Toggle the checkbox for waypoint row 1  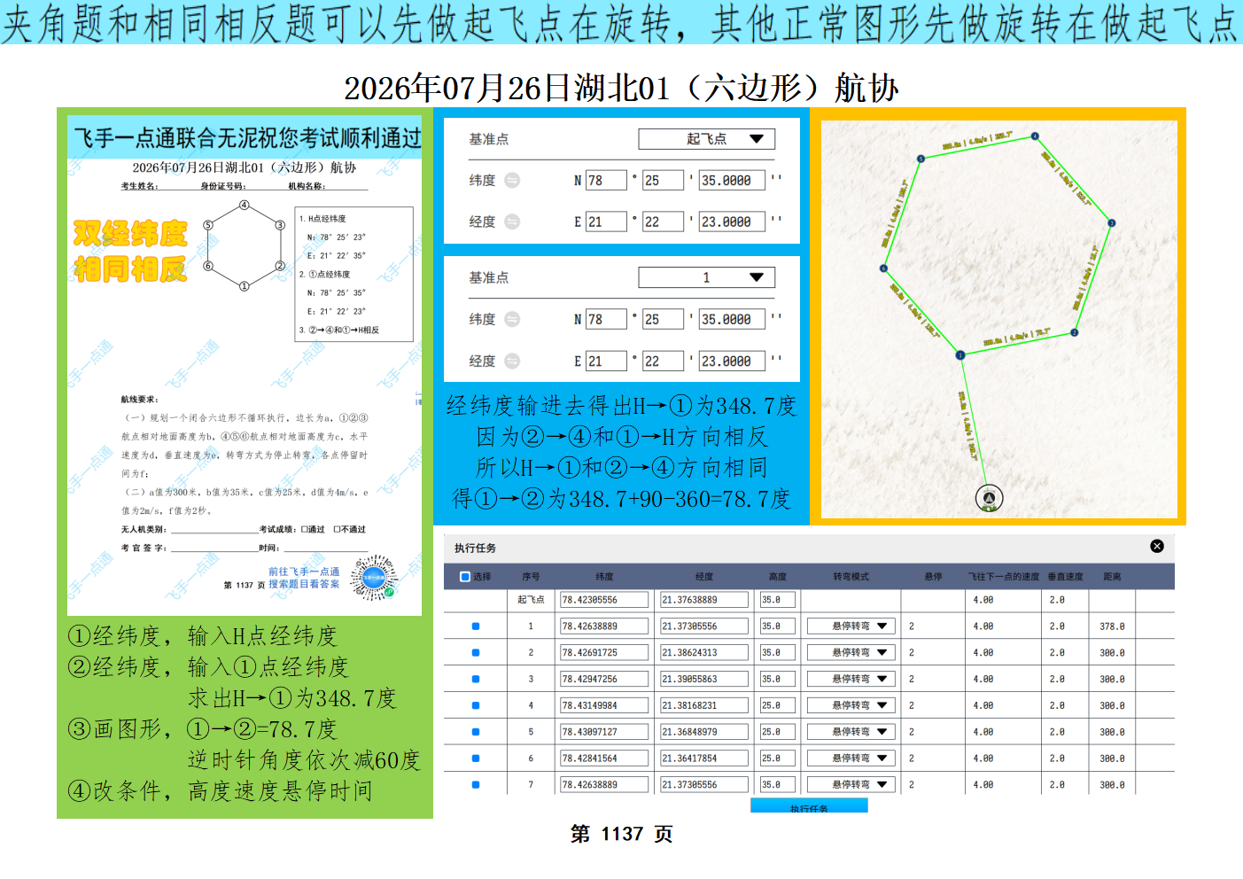[x=476, y=626]
